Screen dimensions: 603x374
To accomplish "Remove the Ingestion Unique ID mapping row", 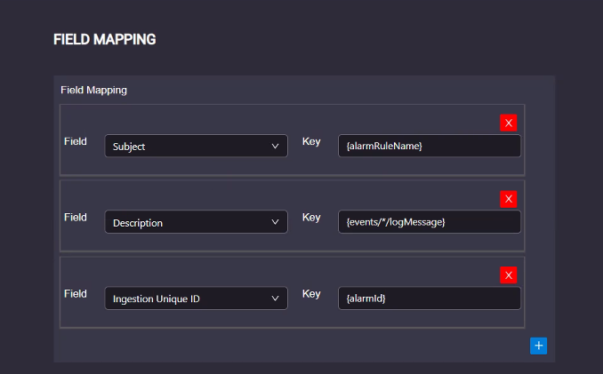I will [x=508, y=275].
